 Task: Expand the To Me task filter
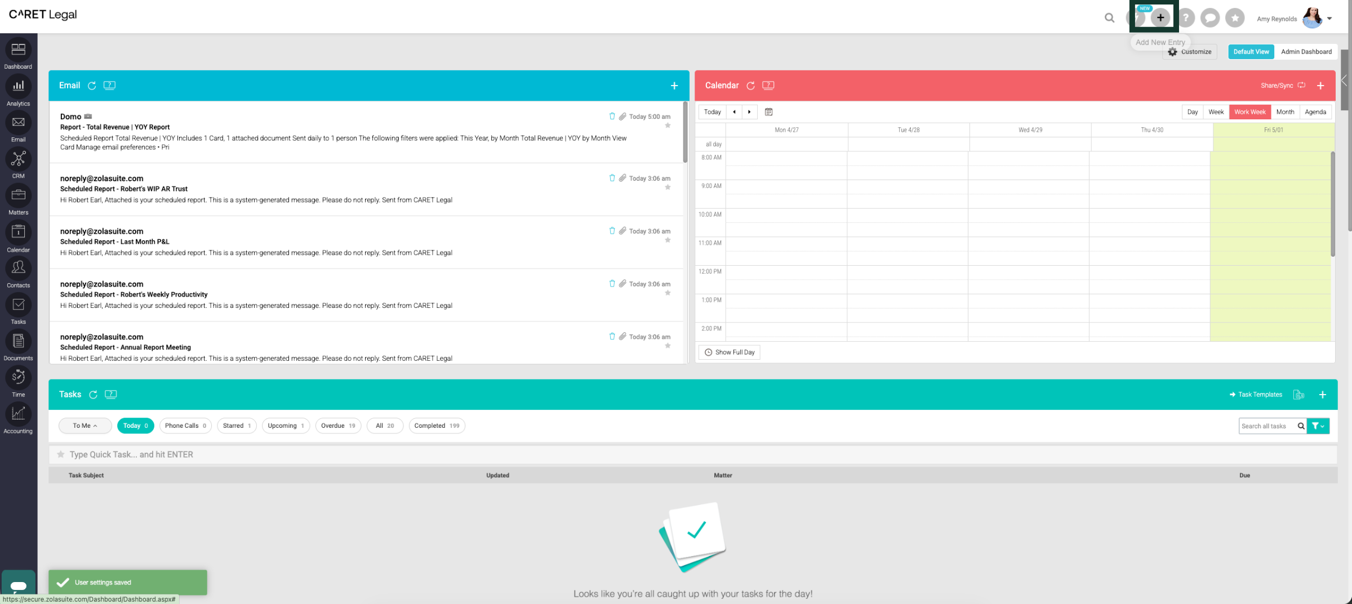[x=85, y=426]
